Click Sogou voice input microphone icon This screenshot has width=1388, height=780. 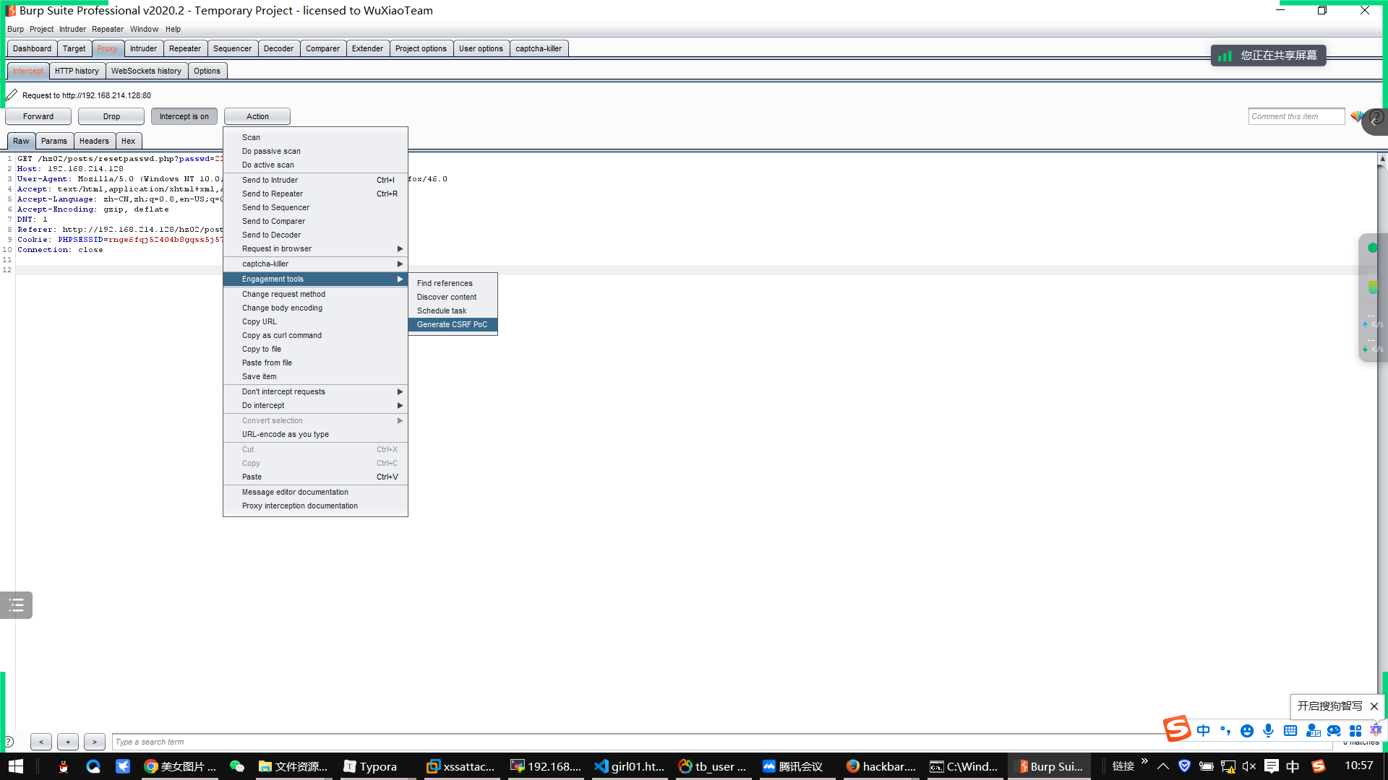(x=1269, y=731)
